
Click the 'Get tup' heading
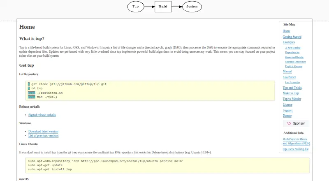click(26, 65)
